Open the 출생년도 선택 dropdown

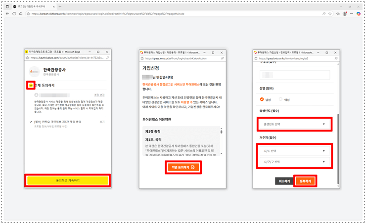(295, 124)
